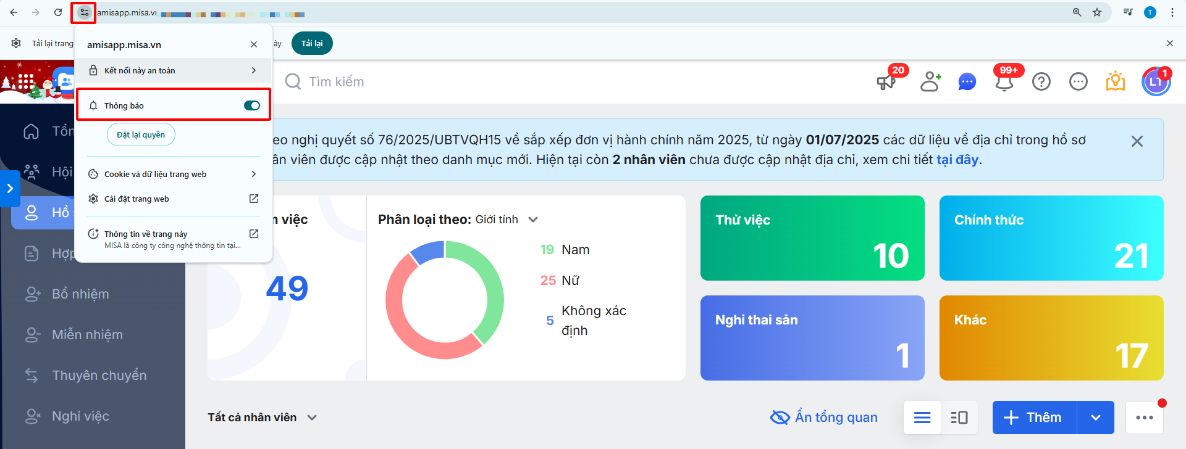The image size is (1186, 449).
Task: Open browser site information button
Action: [84, 12]
